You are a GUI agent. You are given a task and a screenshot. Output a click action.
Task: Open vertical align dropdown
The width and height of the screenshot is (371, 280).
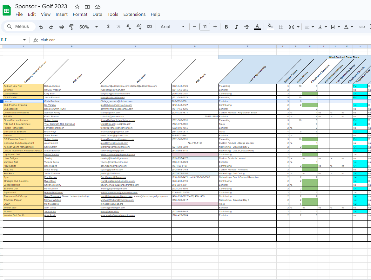pos(322,27)
